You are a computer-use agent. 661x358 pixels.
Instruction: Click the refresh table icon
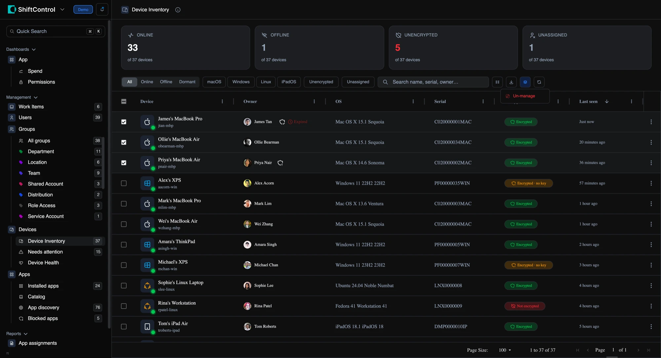[539, 82]
